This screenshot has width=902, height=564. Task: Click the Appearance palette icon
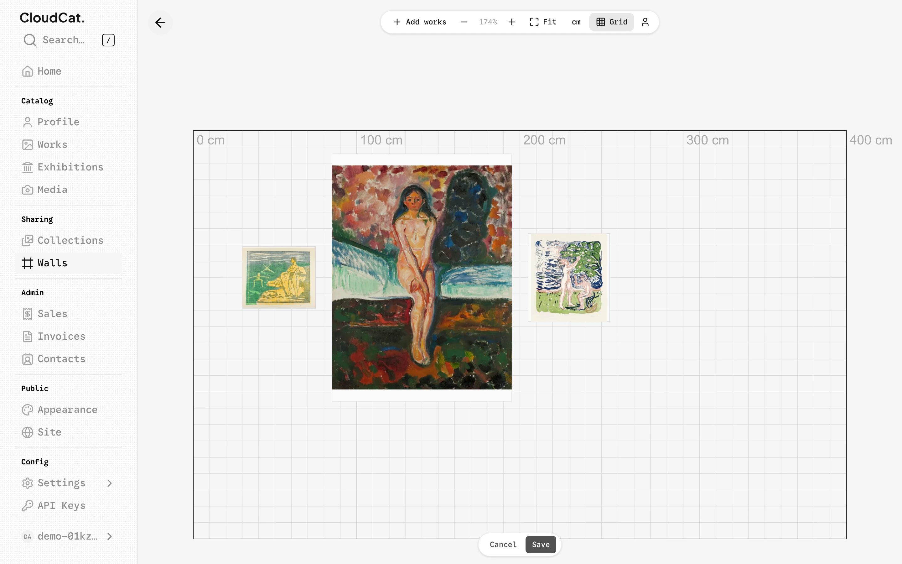tap(27, 410)
